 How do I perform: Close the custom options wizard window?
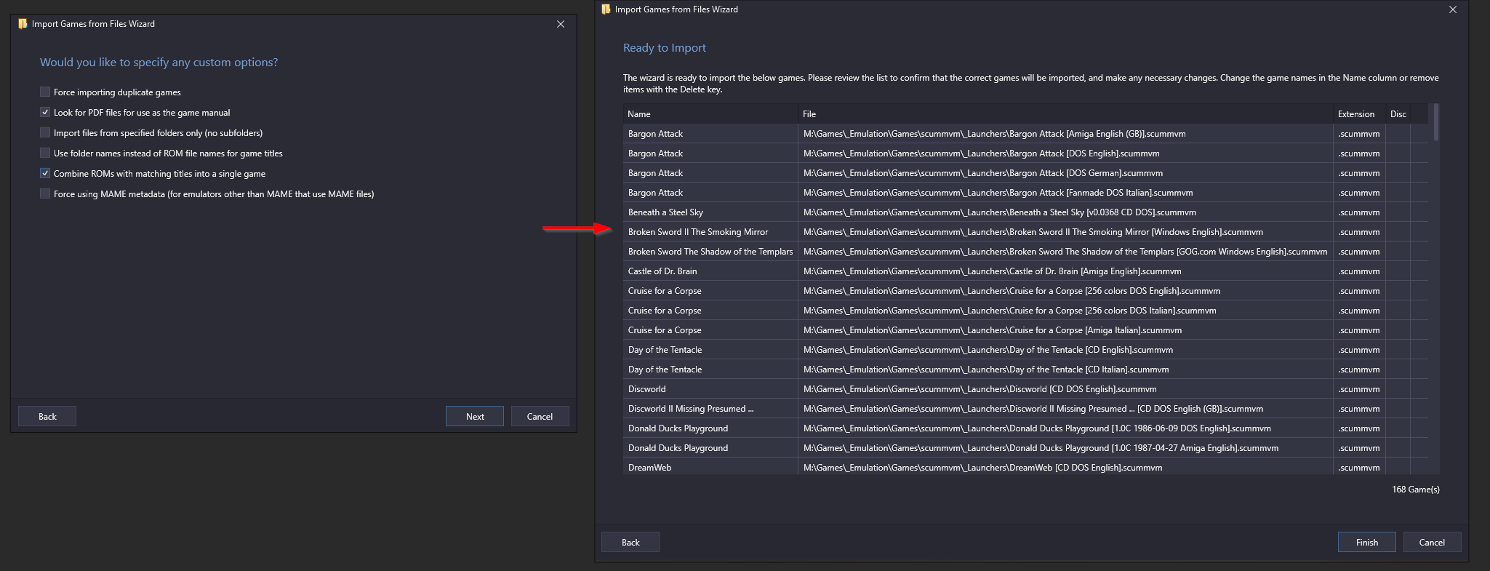tap(561, 24)
